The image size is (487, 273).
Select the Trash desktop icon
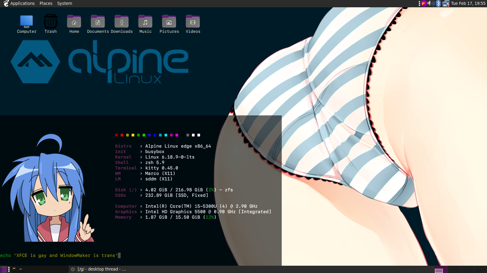[x=51, y=24]
